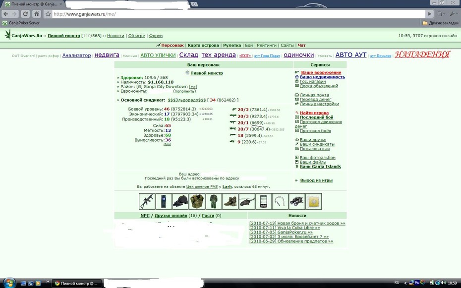Open a new tab with plus button
Image resolution: width=461 pixels, height=288 pixels.
194,4
